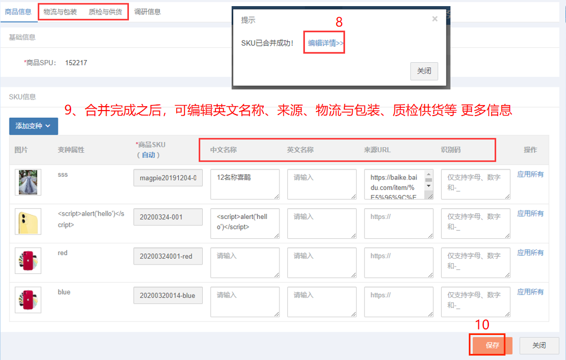
Task: Click the 来源URL column header
Action: pos(377,150)
